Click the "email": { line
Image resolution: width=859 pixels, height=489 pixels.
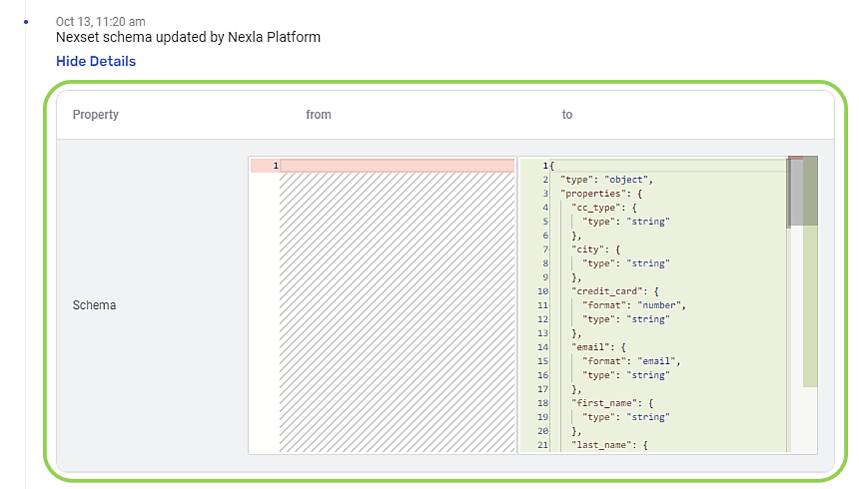coord(598,347)
